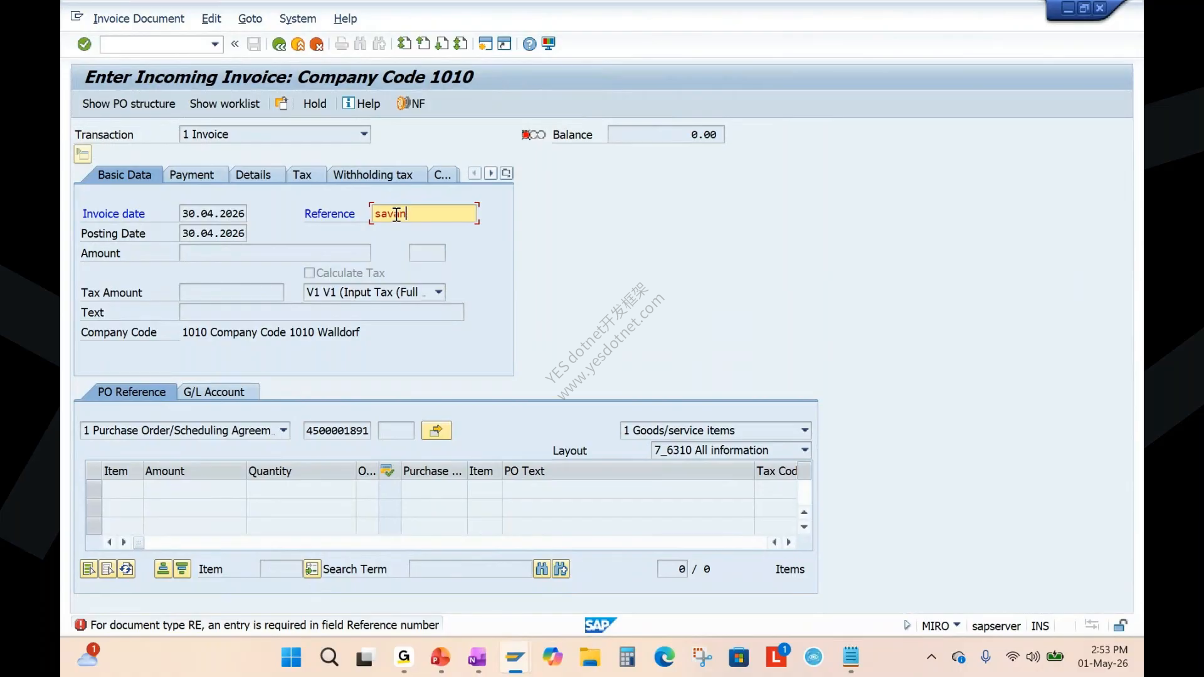Click the Find next binoculars icon
The height and width of the screenshot is (677, 1204).
click(x=561, y=569)
